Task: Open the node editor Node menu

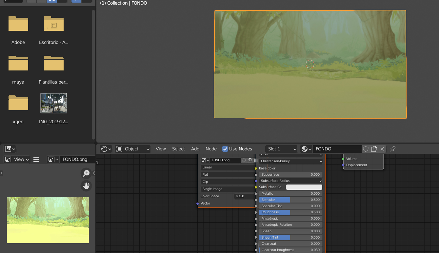Action: pos(211,149)
